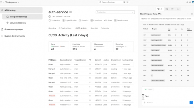
Task: Click the 1 specification icon
Action: tap(63, 20)
